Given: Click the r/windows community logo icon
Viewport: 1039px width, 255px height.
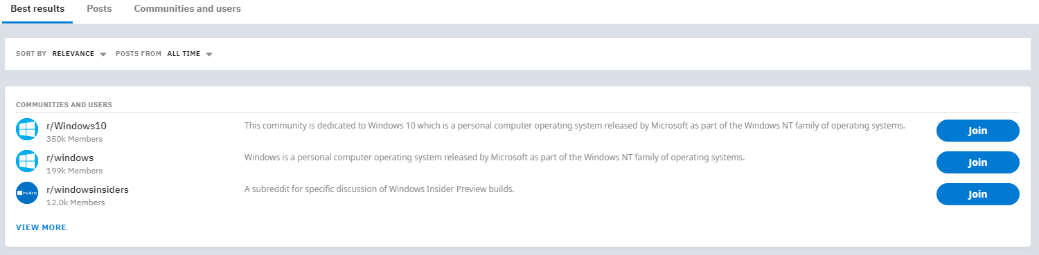Looking at the screenshot, I should [27, 162].
